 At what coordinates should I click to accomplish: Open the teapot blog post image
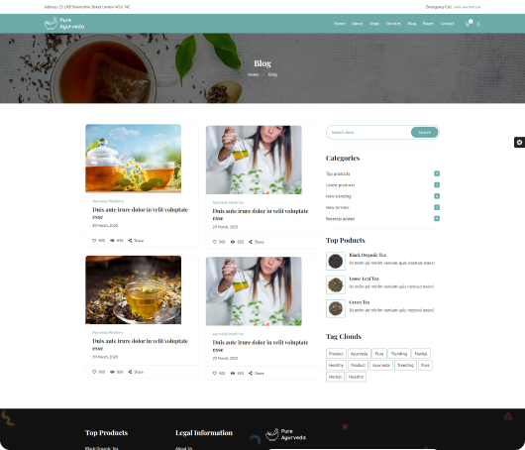134,159
